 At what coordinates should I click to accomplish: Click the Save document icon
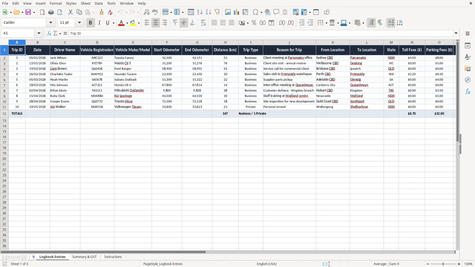[28, 12]
